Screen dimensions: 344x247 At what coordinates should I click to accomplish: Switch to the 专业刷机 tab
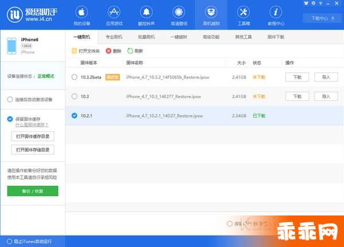(114, 37)
